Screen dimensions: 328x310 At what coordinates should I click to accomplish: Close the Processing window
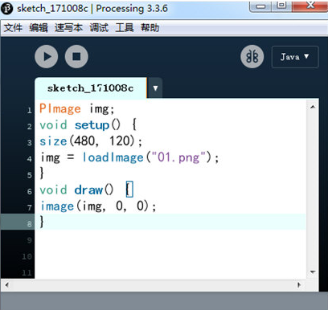point(310,6)
